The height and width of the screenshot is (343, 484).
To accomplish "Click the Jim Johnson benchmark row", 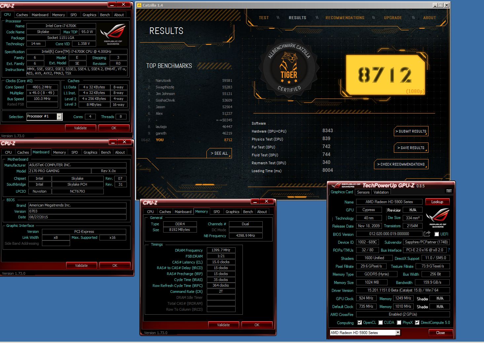I will coord(190,94).
